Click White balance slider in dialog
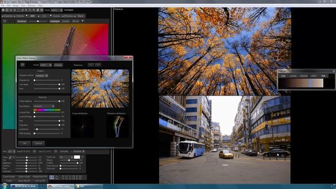336x189 pixels. (47, 101)
